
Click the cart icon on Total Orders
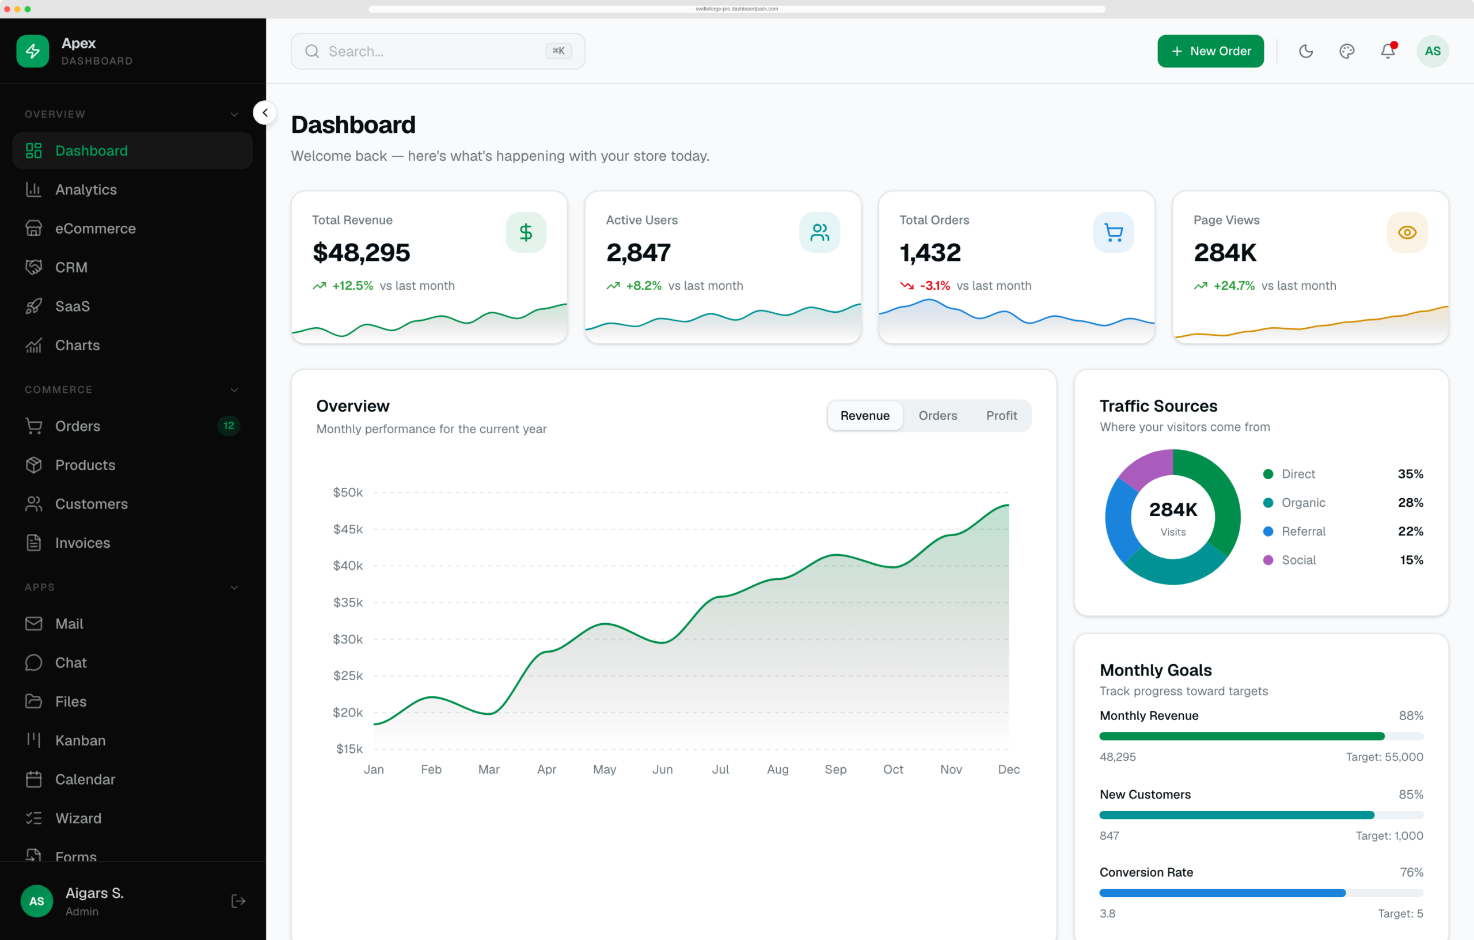tap(1113, 232)
